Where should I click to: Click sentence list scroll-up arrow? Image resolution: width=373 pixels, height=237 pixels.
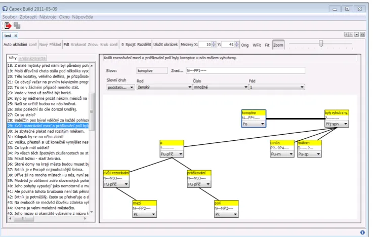[x=92, y=65]
